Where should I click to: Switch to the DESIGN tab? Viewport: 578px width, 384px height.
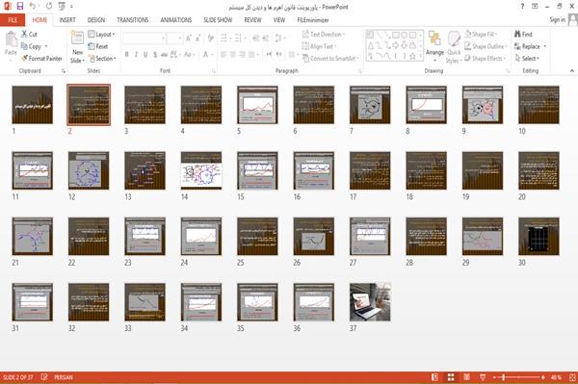click(x=96, y=20)
